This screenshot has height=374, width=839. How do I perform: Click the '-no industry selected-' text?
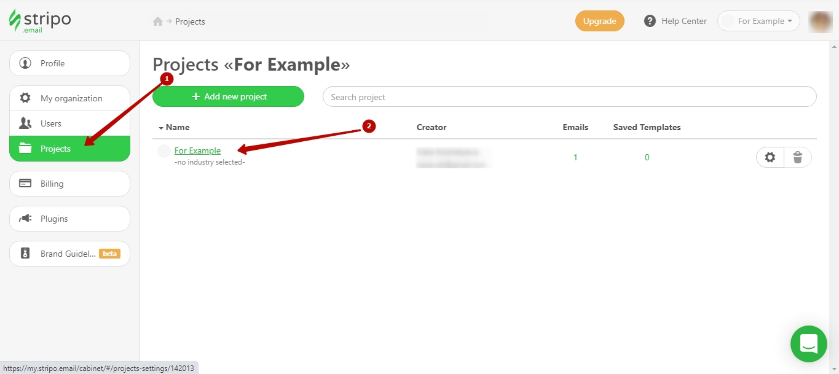pyautogui.click(x=210, y=162)
